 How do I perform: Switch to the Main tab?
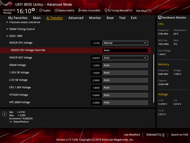37,18
